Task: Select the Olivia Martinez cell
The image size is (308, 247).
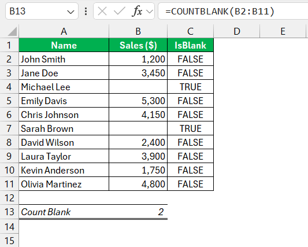Action: pyautogui.click(x=64, y=184)
